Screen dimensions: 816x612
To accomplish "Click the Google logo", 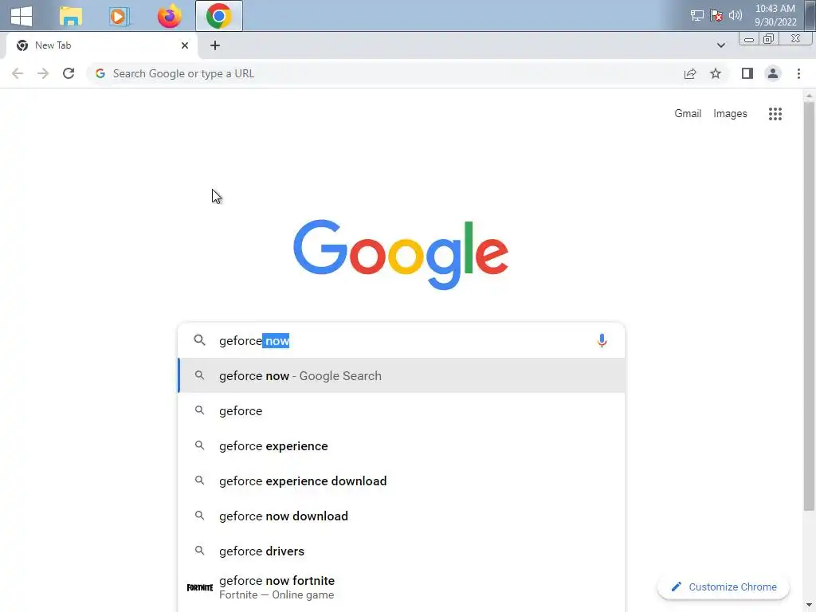I will click(x=401, y=254).
